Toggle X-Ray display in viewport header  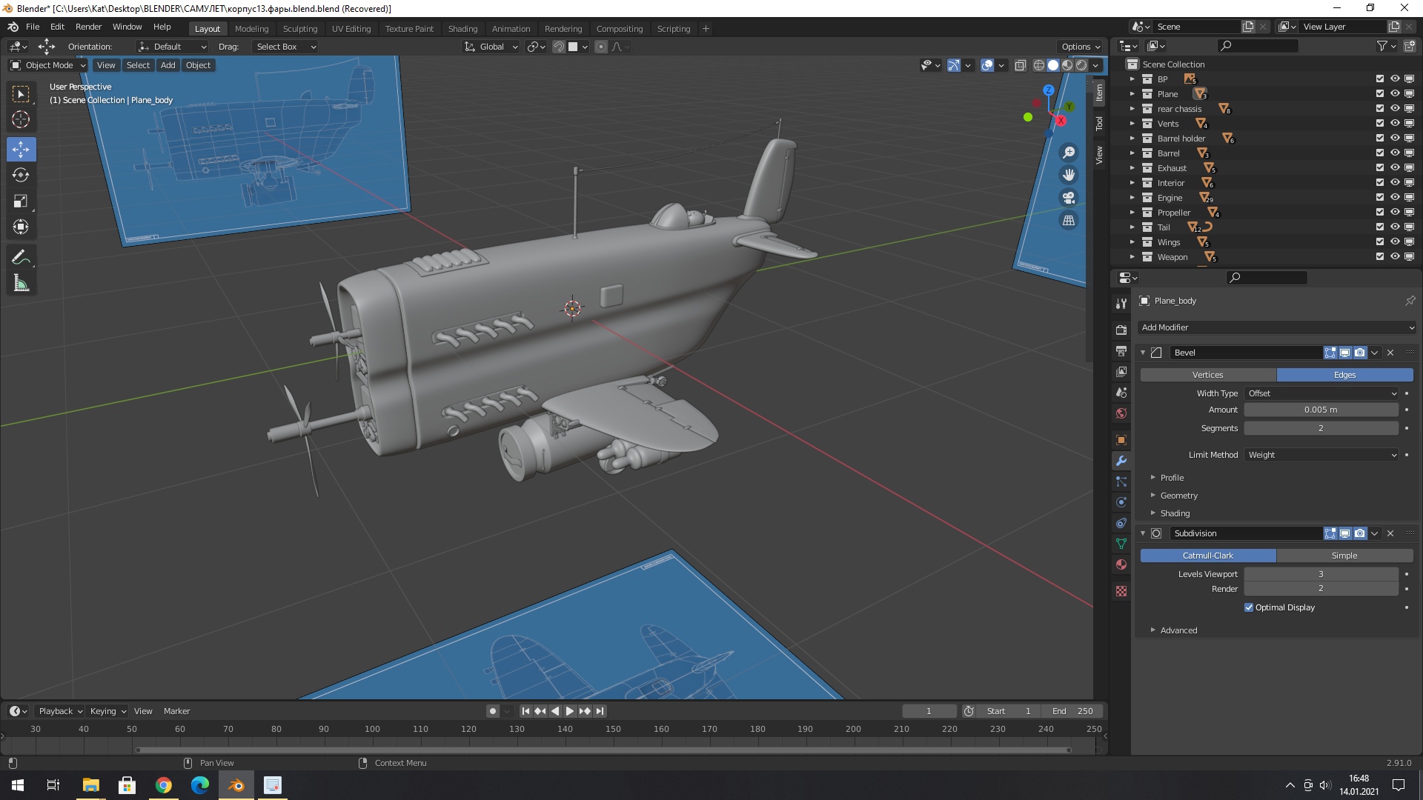click(1021, 65)
